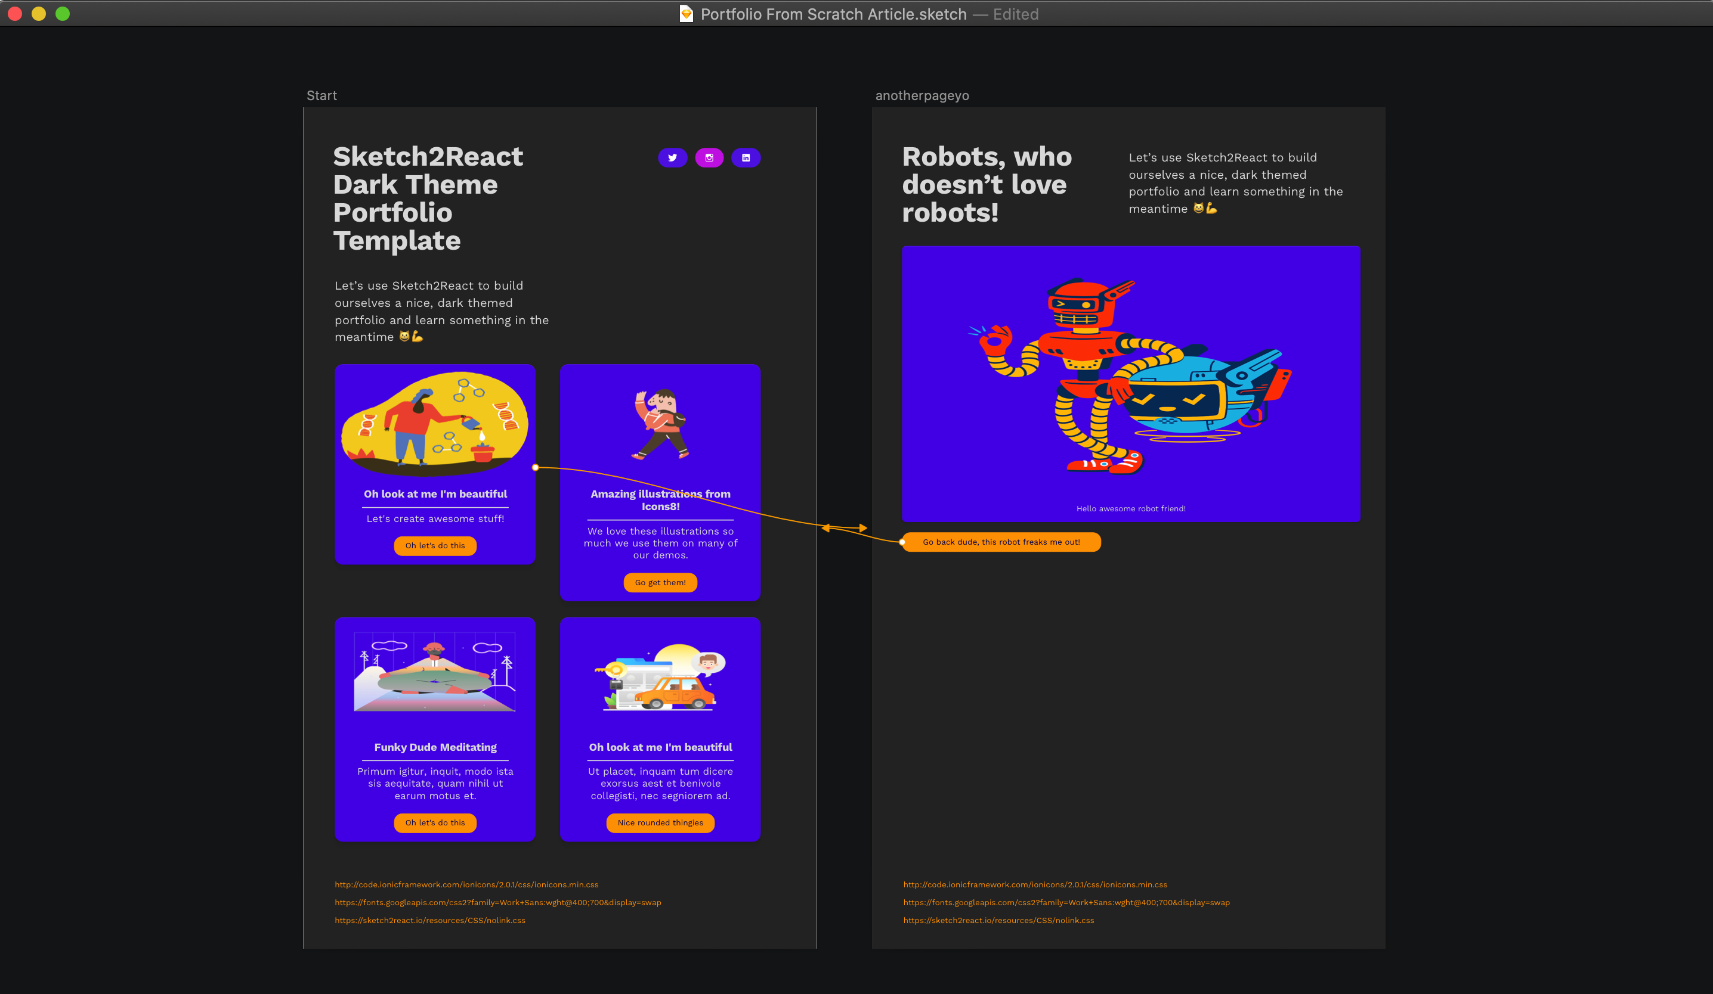This screenshot has width=1713, height=994.
Task: Click the Twitter icon button
Action: 672,157
